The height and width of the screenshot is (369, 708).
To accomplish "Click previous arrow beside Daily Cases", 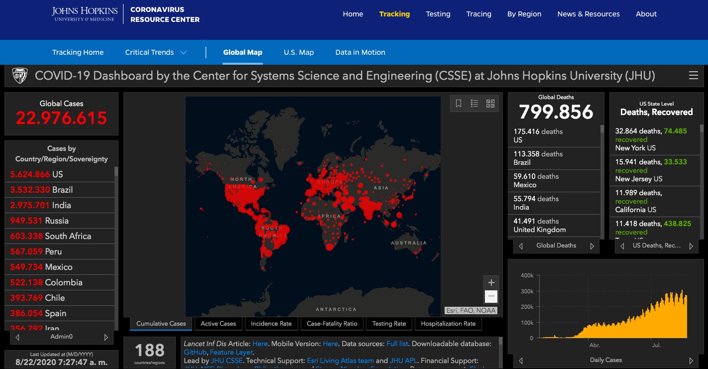I will pyautogui.click(x=521, y=361).
